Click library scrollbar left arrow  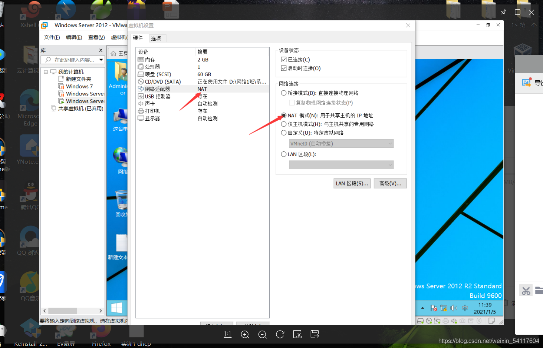[45, 311]
